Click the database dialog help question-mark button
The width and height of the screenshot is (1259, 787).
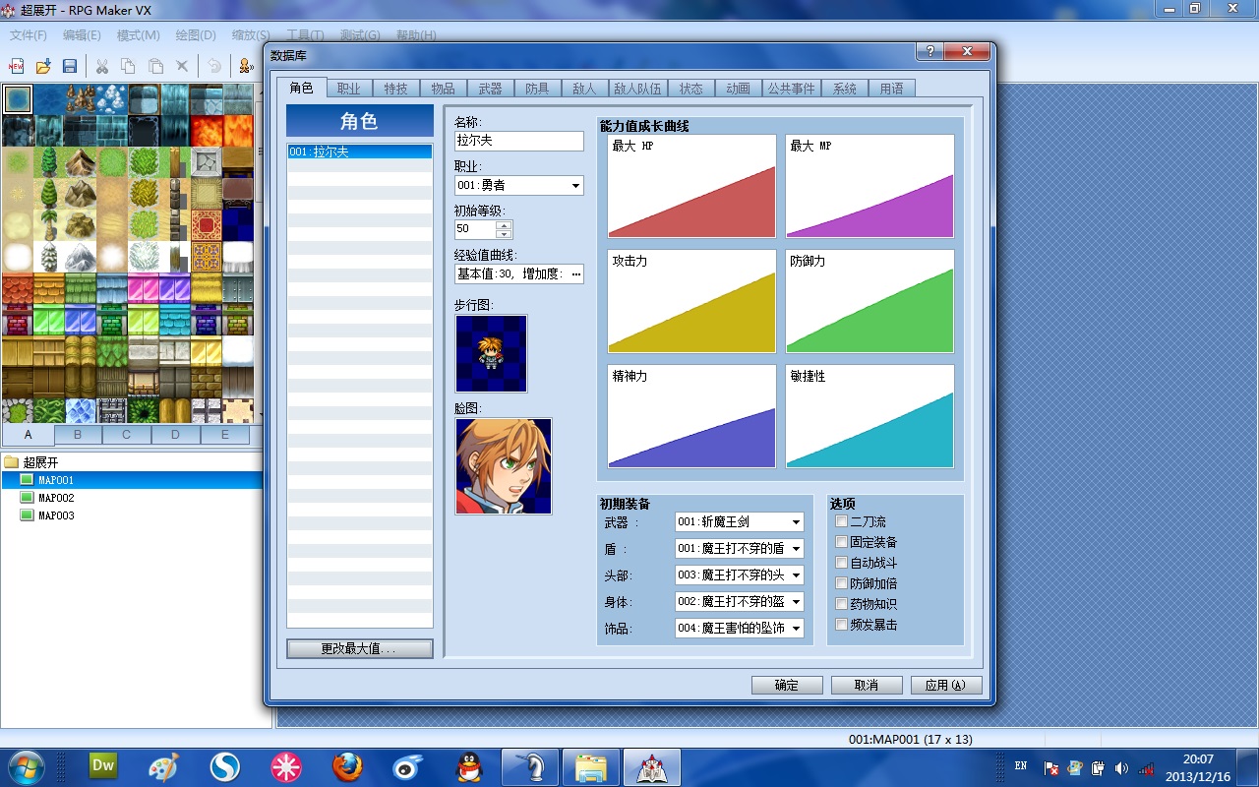[930, 51]
